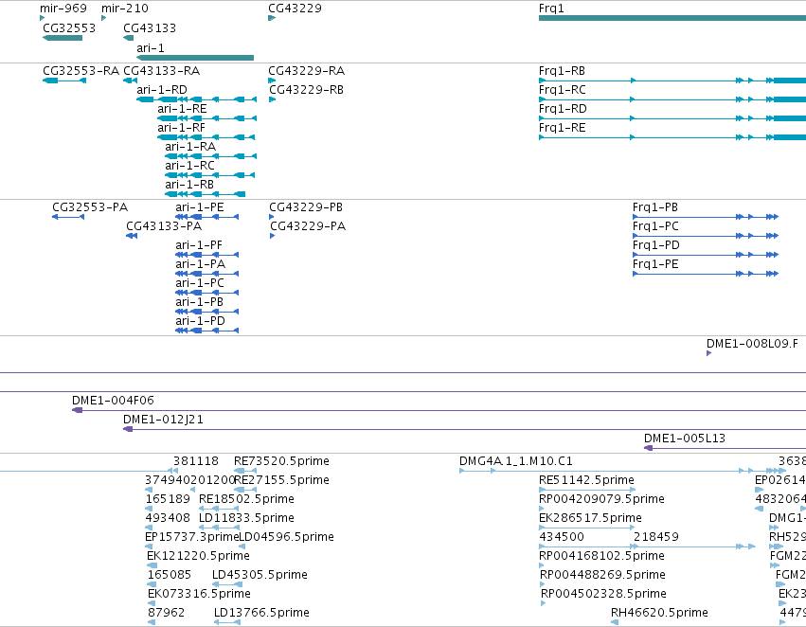This screenshot has width=806, height=627.
Task: Choose the ari-1-PF coding sequence
Action: (x=206, y=255)
